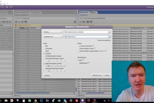Screen dimensions: 154x103
Task: Open FileZilla from the taskbar
Action: [x=77, y=100]
